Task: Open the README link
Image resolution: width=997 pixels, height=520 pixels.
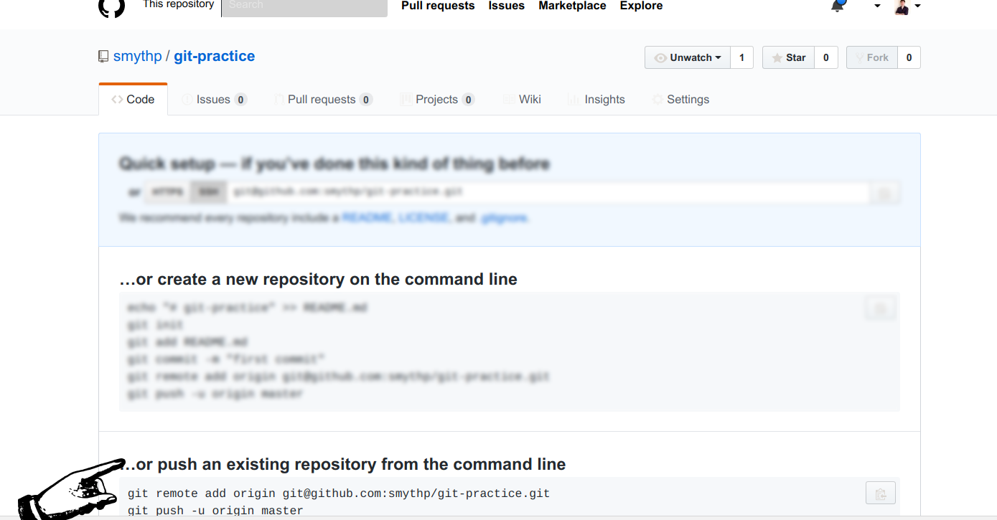Action: [x=368, y=217]
